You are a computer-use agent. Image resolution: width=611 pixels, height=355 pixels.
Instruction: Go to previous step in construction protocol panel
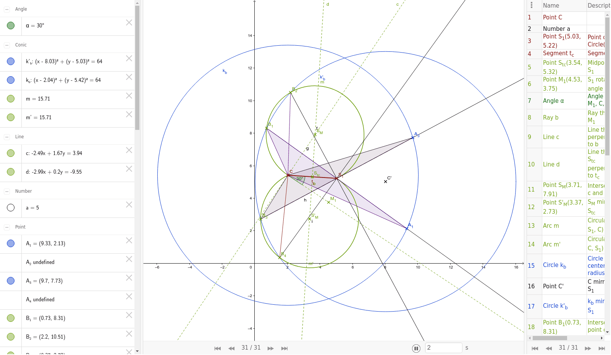coord(549,348)
